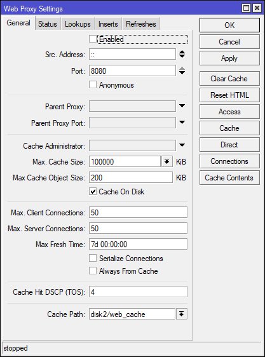
Task: Maximize the Web Proxy Settings window
Action: (246, 8)
